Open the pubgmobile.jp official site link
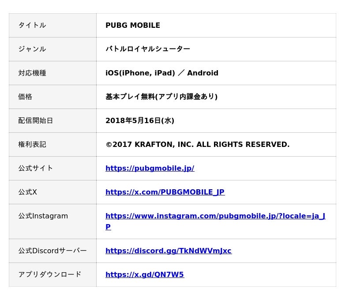Image resolution: width=353 pixels, height=300 pixels. pos(150,168)
